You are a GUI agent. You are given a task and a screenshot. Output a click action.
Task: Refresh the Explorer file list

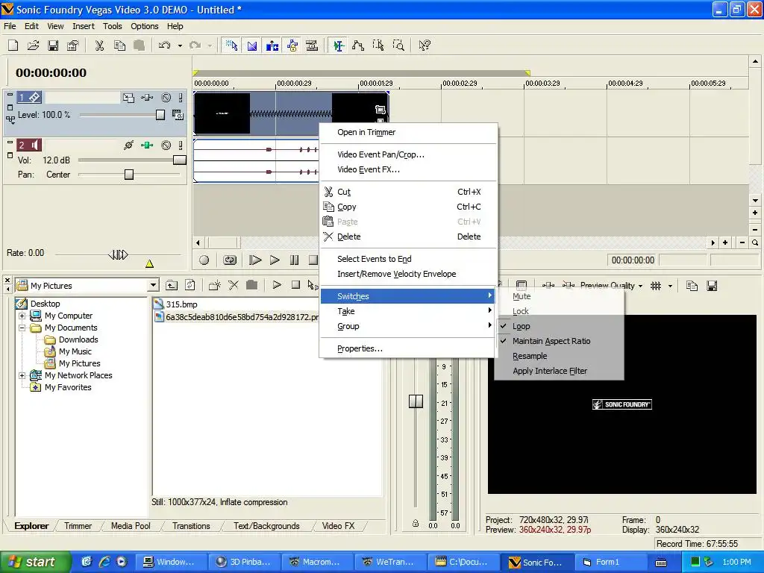190,285
